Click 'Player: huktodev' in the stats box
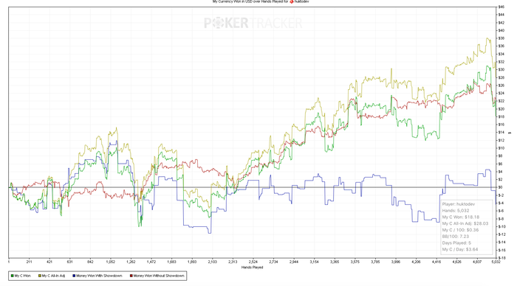 [459, 204]
